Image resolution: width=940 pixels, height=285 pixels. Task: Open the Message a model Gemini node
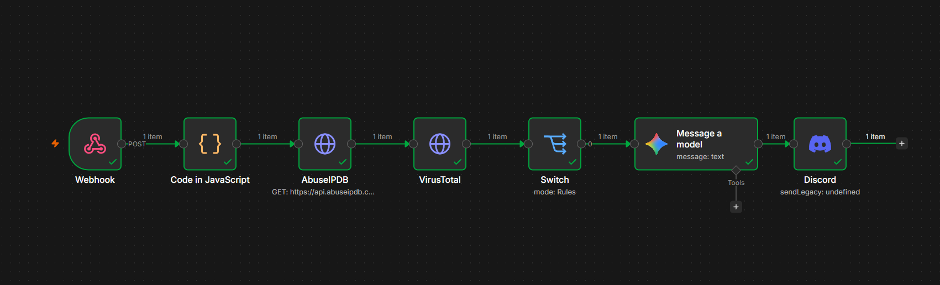(x=696, y=144)
